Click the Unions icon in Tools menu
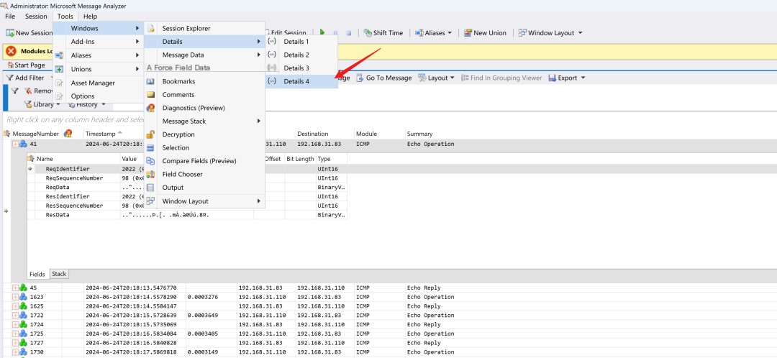 pyautogui.click(x=60, y=69)
